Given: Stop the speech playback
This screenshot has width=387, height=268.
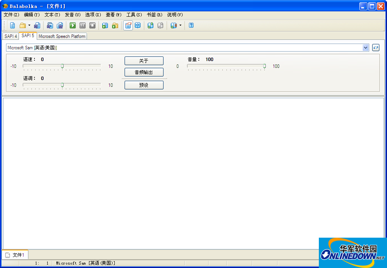Looking at the screenshot, I should 92,25.
